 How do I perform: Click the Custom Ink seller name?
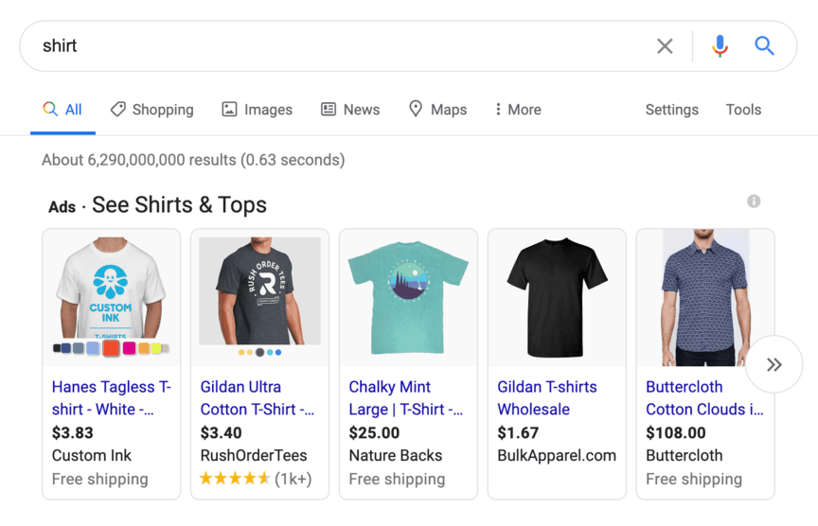[x=92, y=456]
